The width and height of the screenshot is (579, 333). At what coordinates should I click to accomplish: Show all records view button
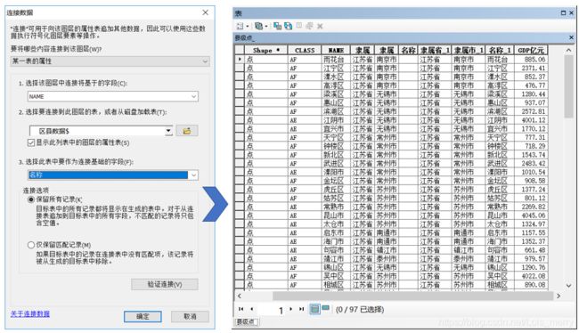314,309
